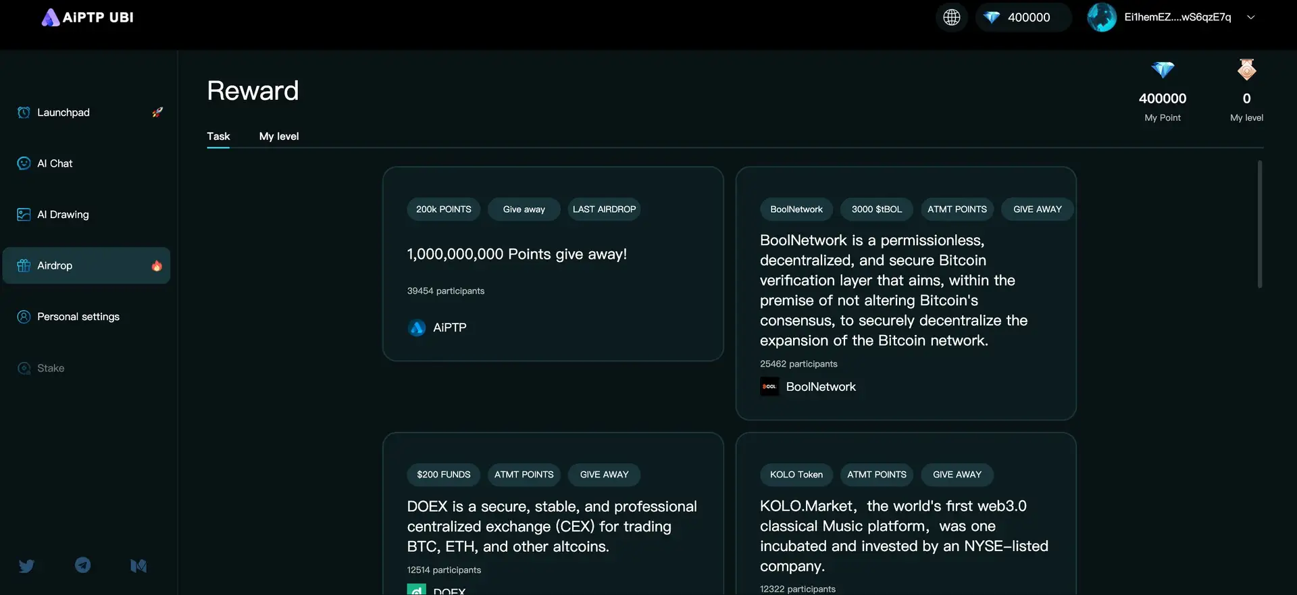Viewport: 1297px width, 595px height.
Task: Click the Twitter icon in sidebar
Action: [26, 566]
